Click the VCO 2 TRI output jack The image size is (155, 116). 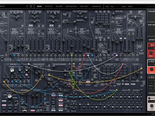point(39,27)
